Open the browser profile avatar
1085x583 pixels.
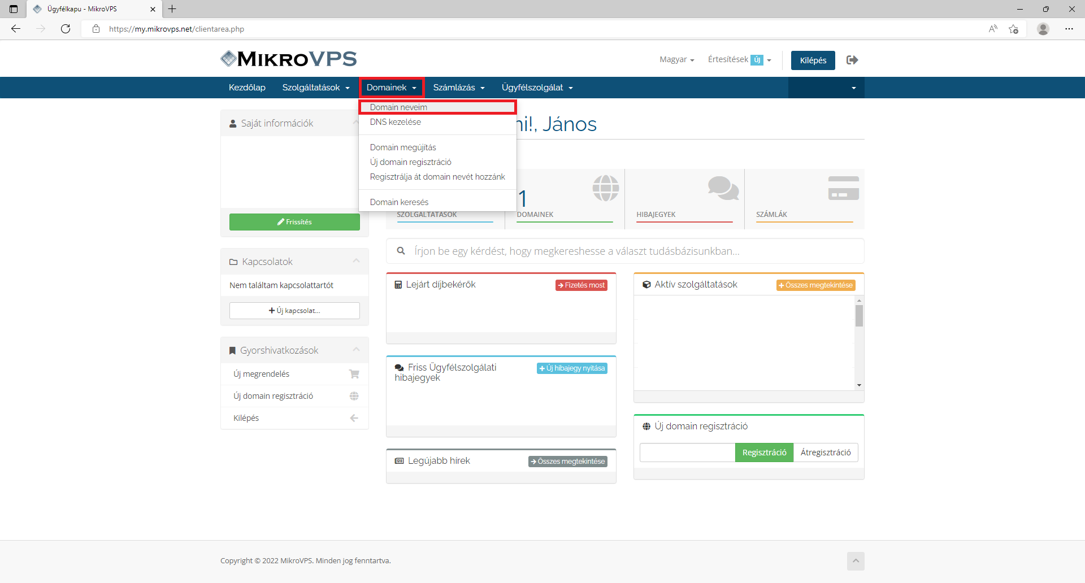(x=1043, y=29)
